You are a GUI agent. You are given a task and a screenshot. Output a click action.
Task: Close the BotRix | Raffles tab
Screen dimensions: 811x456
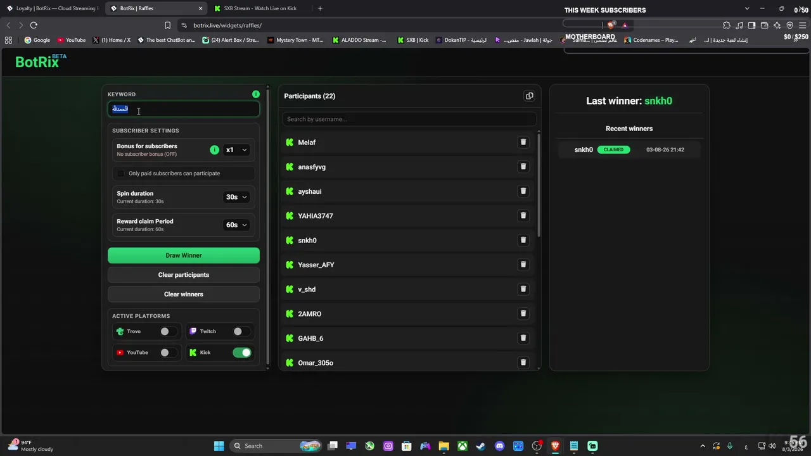(x=201, y=8)
